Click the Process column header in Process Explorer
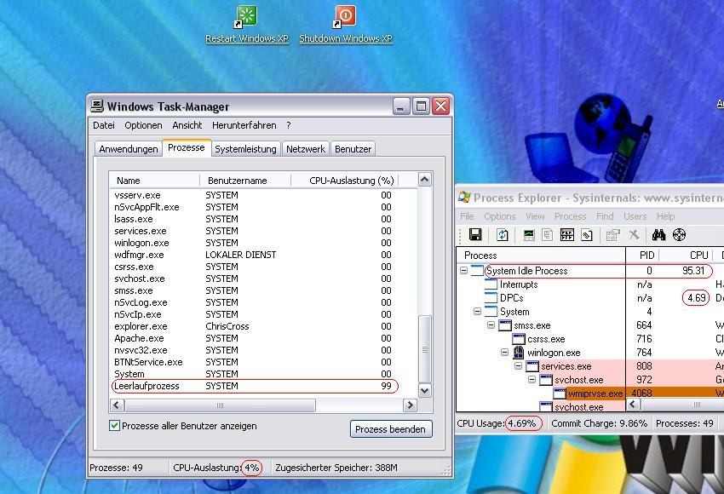Image resolution: width=724 pixels, height=494 pixels. pos(541,256)
